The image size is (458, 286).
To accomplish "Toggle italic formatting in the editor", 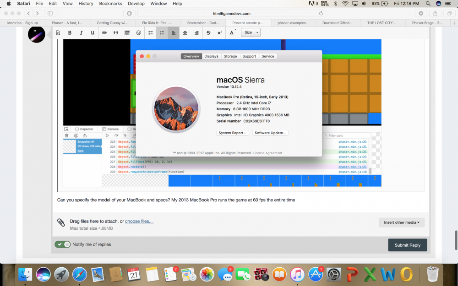I will (81, 32).
